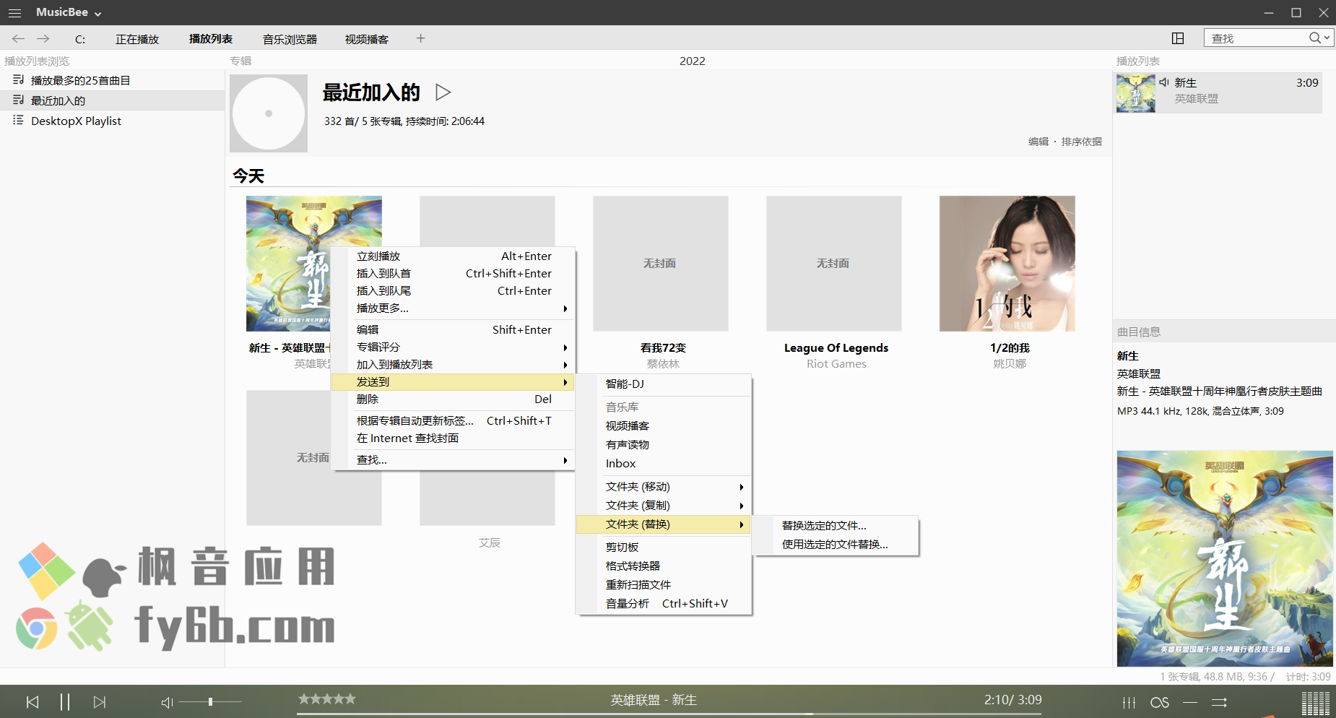1336x718 pixels.
Task: Skip to the next track
Action: (x=100, y=702)
